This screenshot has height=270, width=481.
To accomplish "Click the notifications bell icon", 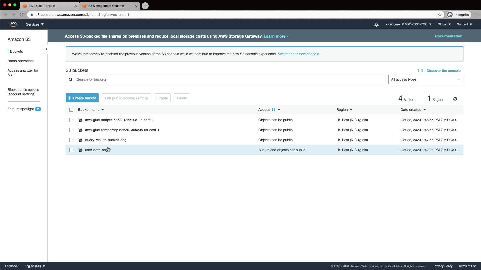I will pos(376,25).
